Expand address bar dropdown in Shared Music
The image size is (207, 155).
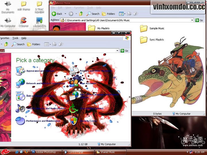(x=192, y=20)
